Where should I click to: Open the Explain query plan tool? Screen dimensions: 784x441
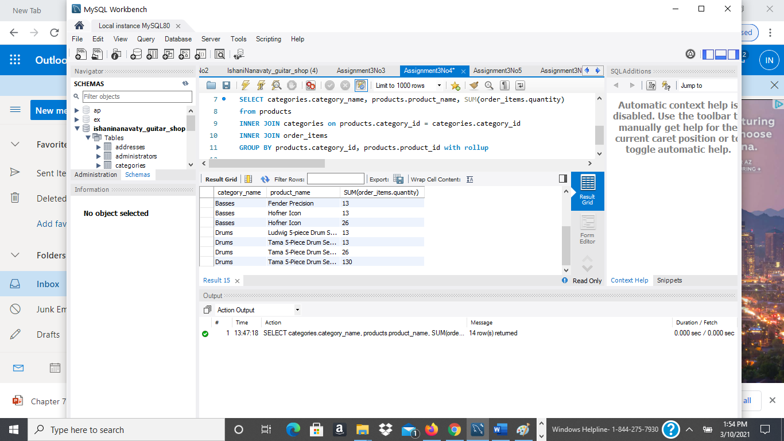coord(276,85)
